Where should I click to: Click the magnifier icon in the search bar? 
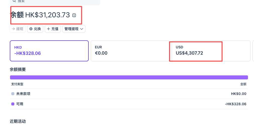14,1
